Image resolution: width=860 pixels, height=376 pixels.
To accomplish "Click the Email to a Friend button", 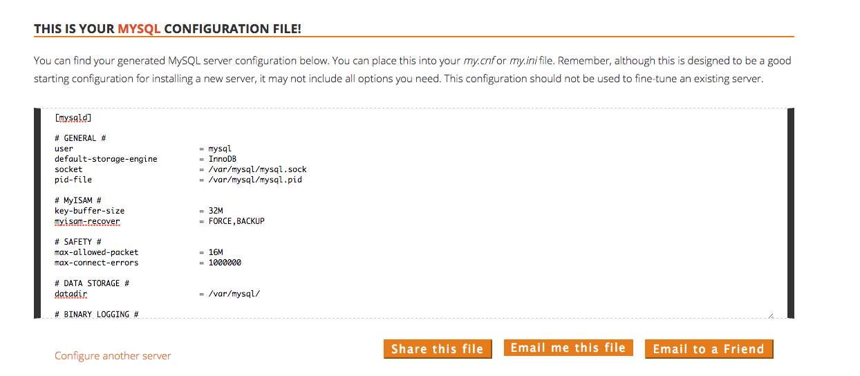I will coord(709,349).
